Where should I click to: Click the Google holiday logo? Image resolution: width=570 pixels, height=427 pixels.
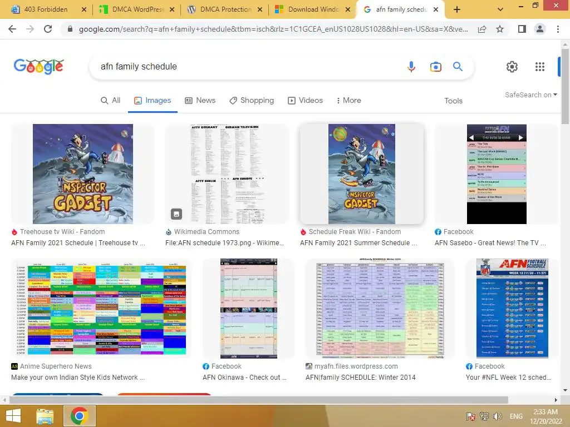[39, 67]
